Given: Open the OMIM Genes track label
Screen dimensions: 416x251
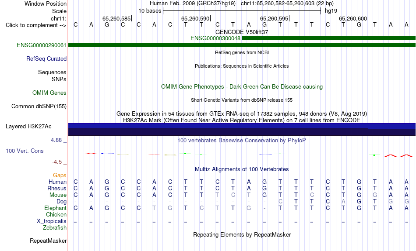Looking at the screenshot, I should click(49, 93).
